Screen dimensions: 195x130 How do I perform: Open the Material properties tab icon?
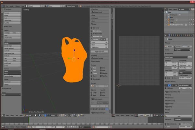pyautogui.click(x=186, y=35)
